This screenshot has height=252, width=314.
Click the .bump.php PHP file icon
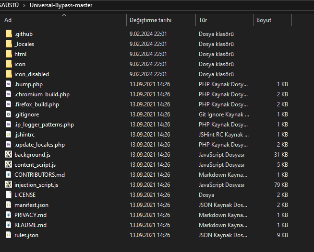pos(8,84)
